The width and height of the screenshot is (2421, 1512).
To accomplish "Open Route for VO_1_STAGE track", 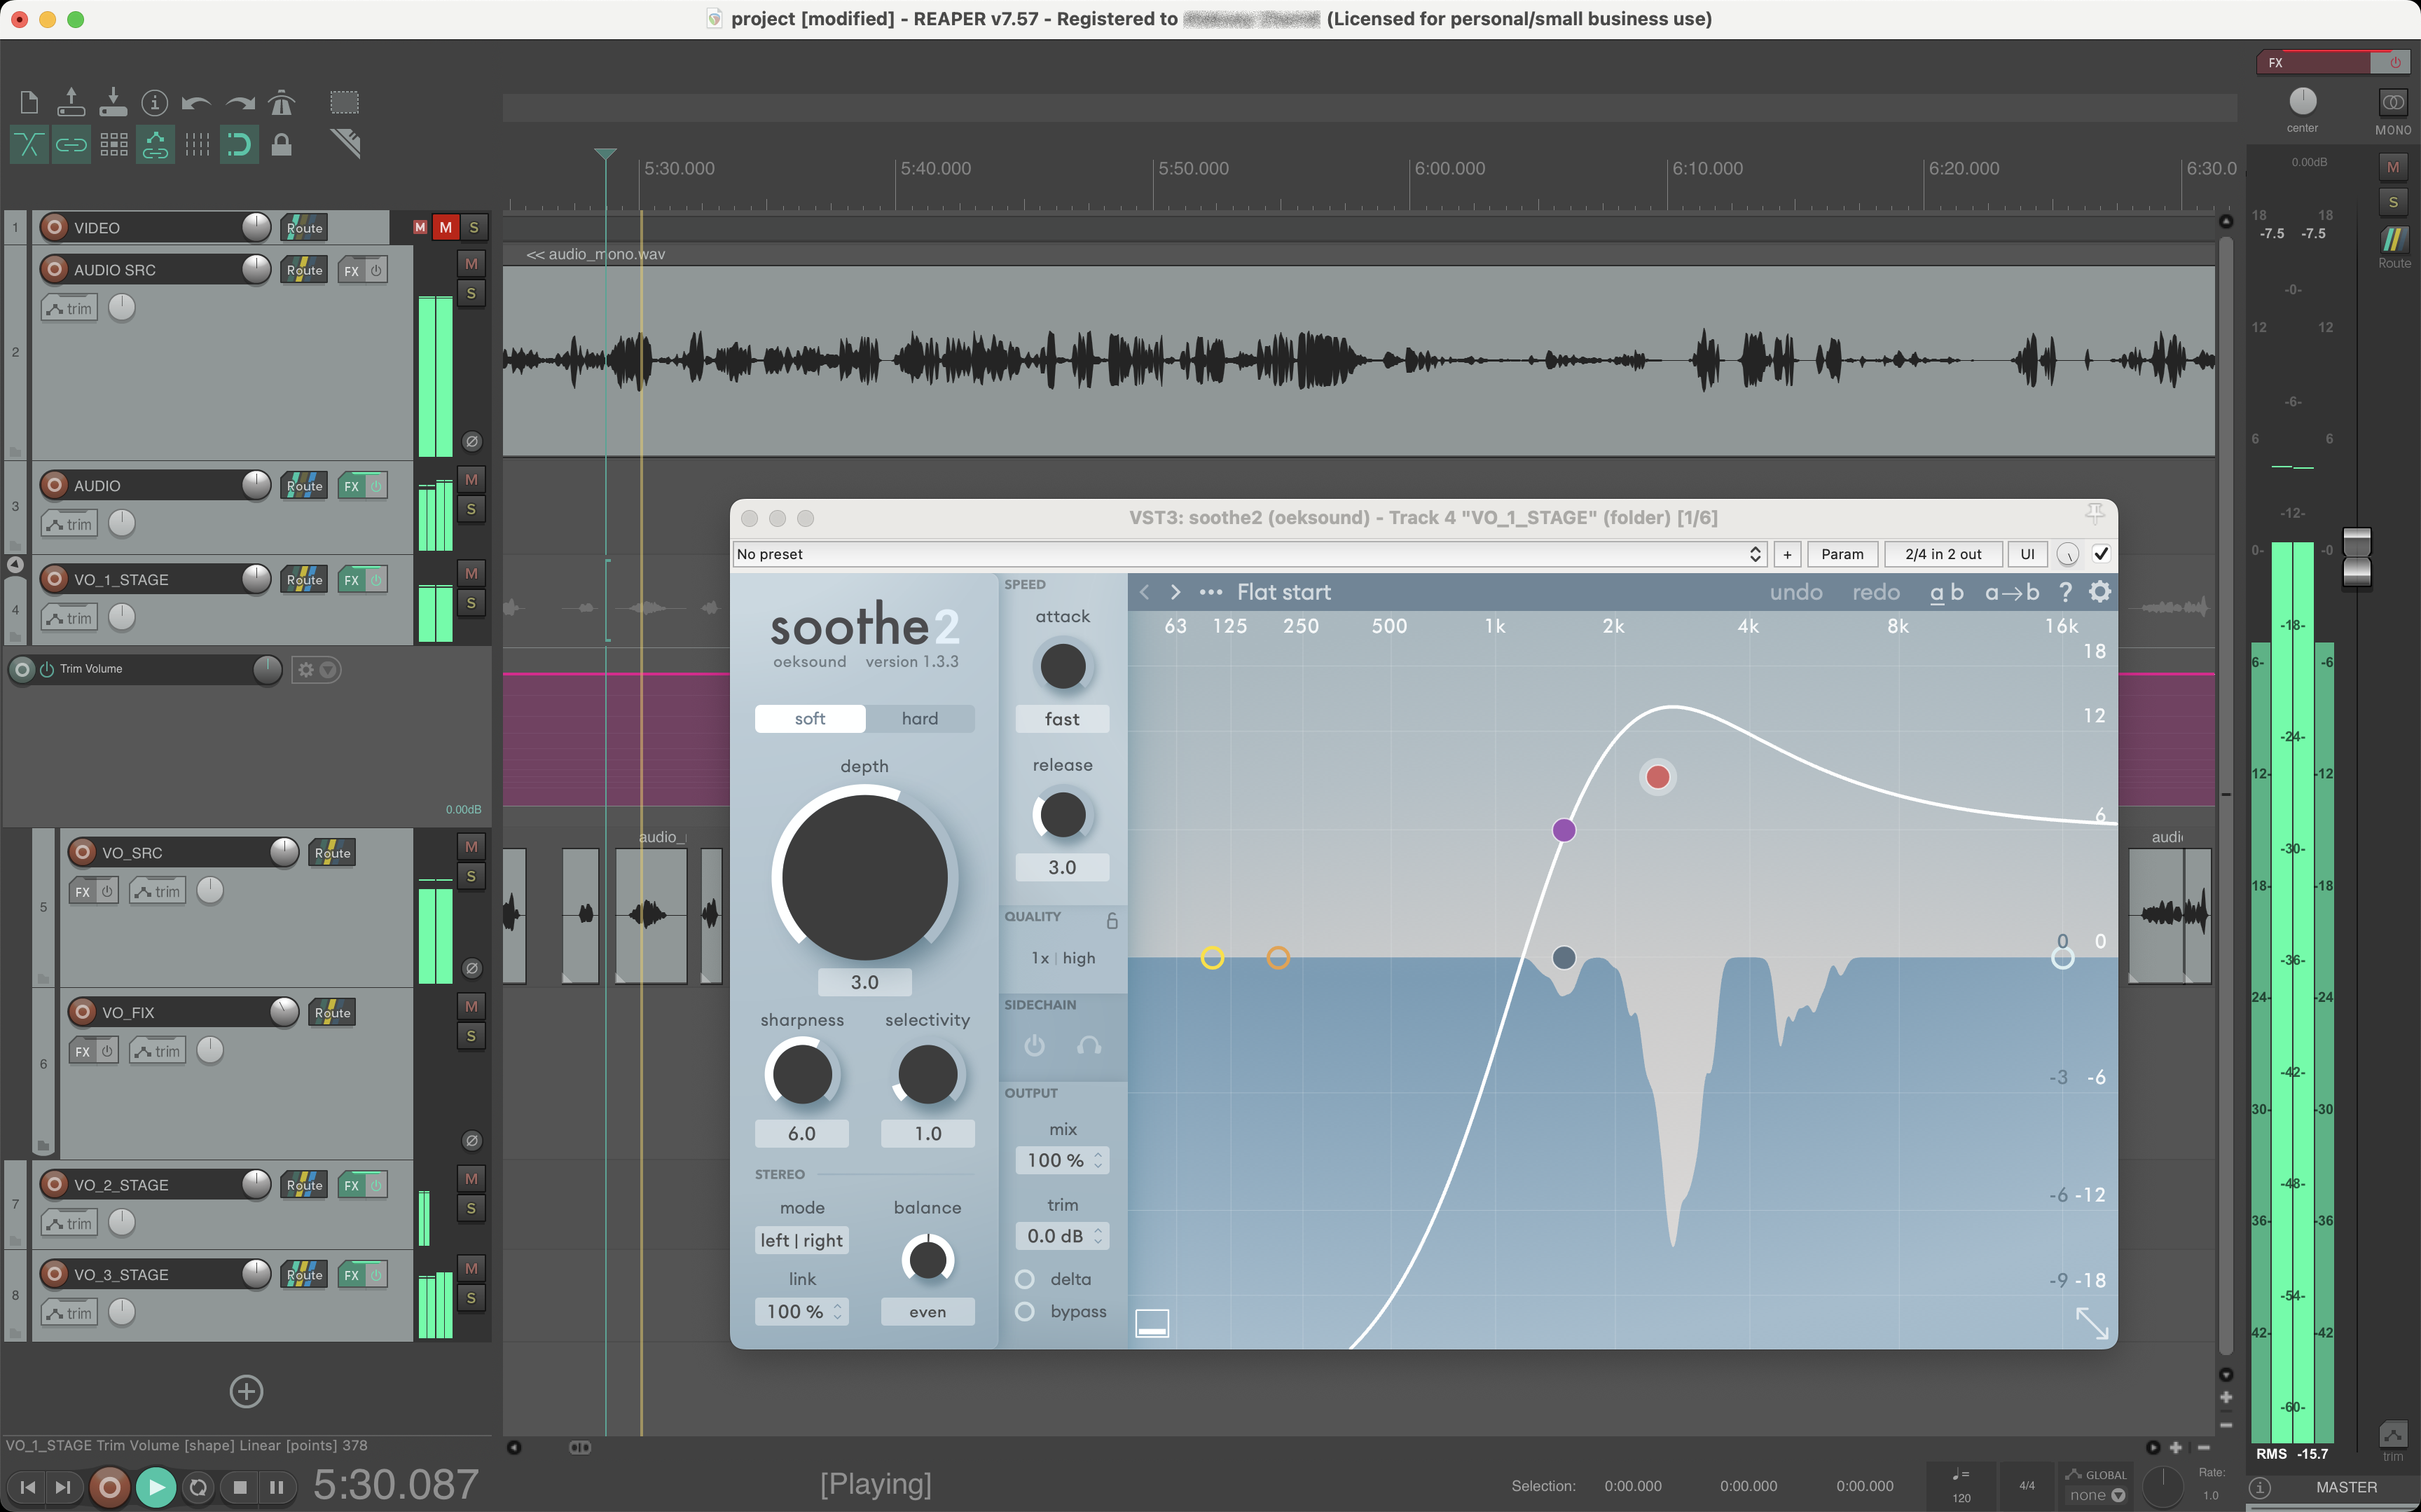I will (304, 580).
